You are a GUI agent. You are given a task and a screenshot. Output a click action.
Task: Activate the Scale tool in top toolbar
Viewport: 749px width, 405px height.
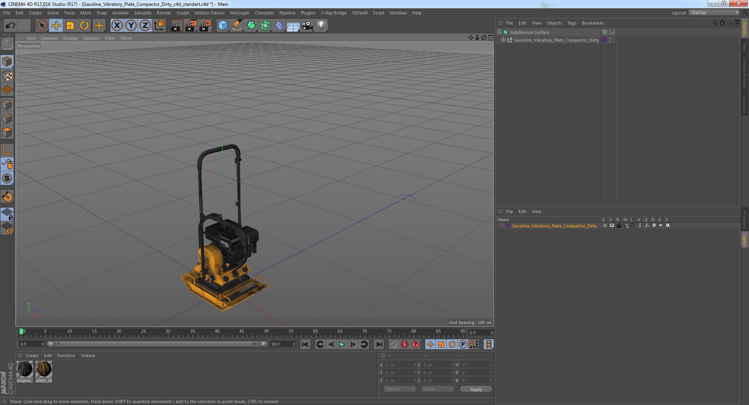(70, 26)
